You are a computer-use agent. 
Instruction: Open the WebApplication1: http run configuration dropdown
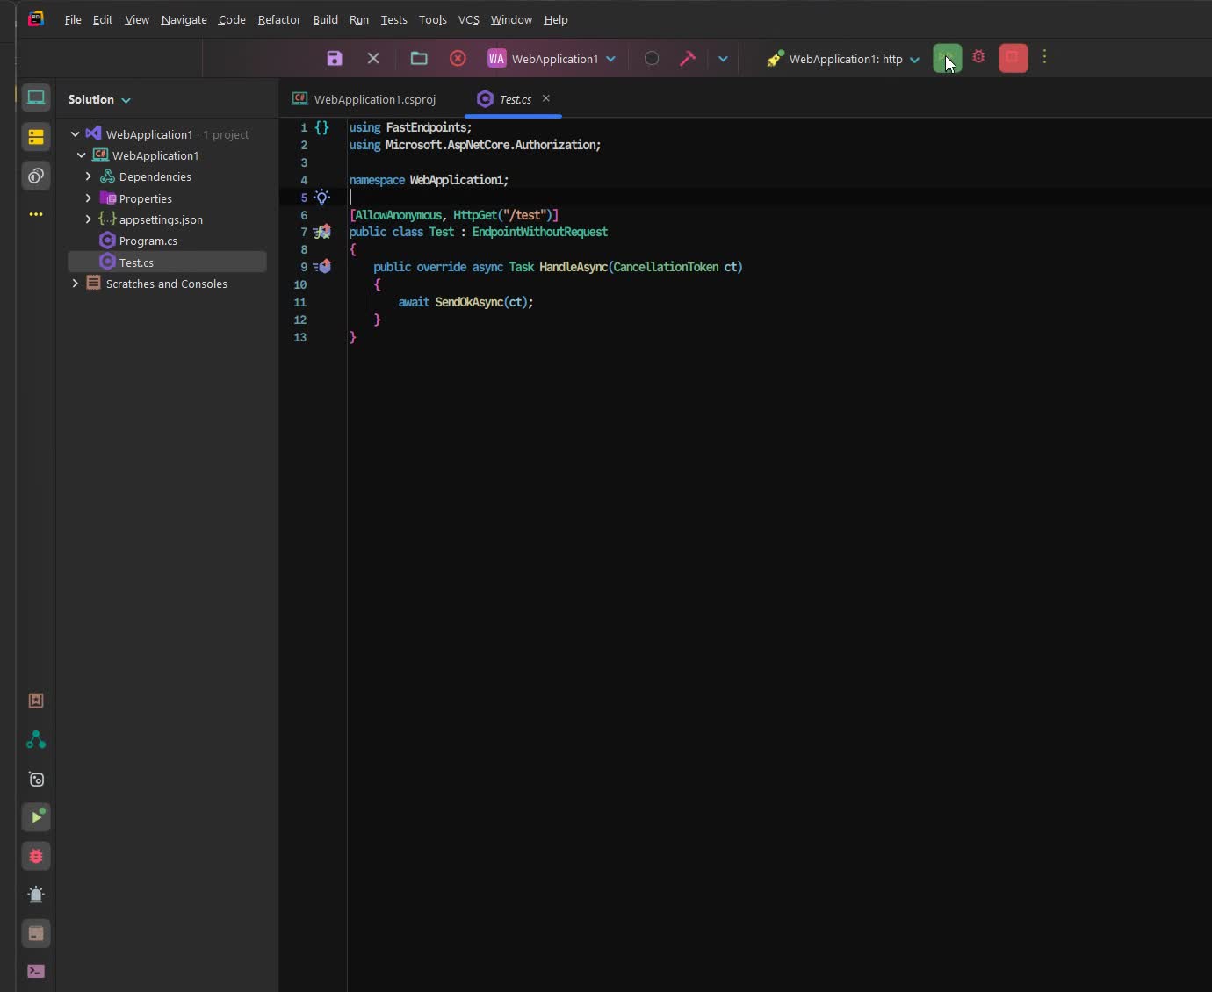click(913, 59)
